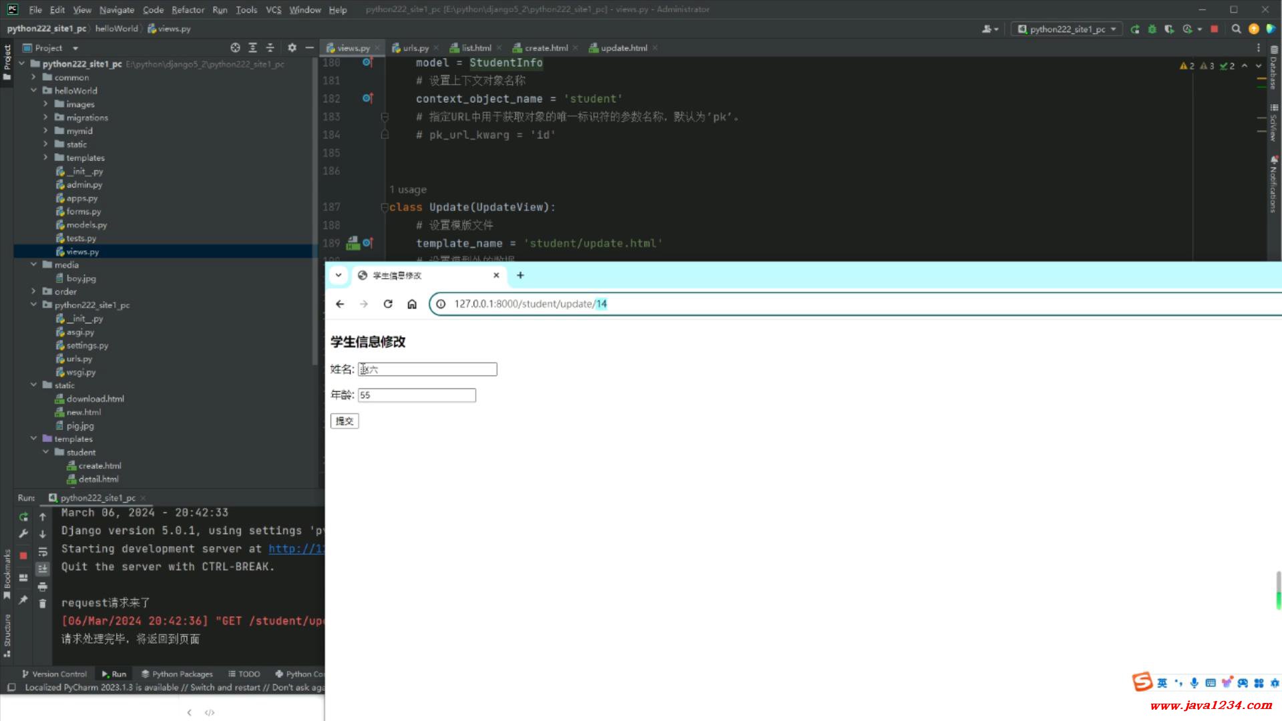This screenshot has height=721, width=1282.
Task: Go back in the browser
Action: pyautogui.click(x=340, y=304)
